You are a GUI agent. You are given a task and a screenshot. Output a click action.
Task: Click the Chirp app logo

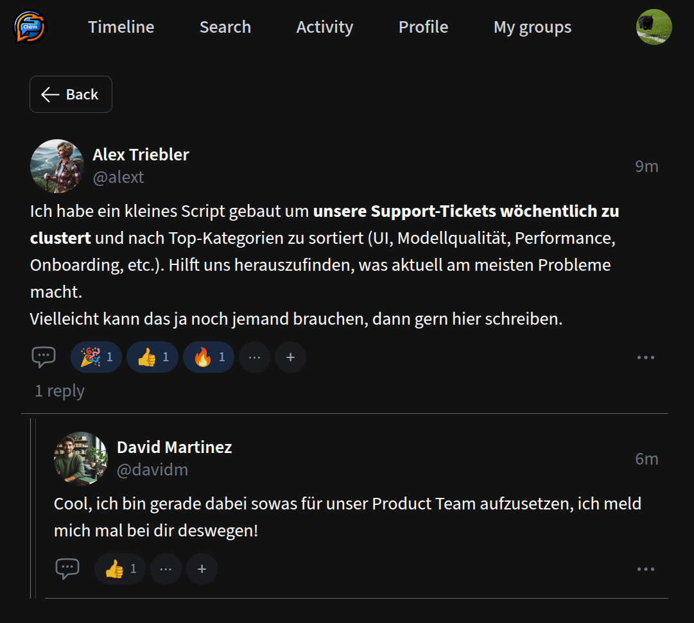(x=28, y=27)
